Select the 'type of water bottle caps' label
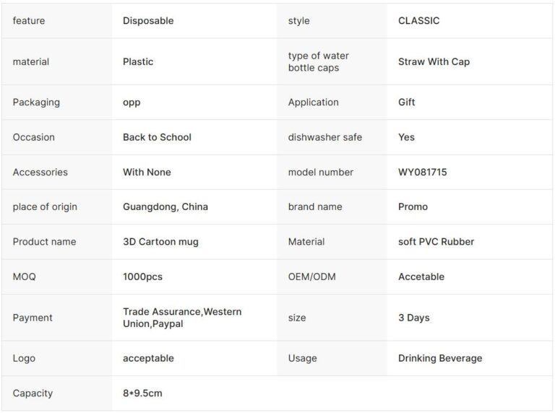Screen dimensions: 555x413 point(318,62)
